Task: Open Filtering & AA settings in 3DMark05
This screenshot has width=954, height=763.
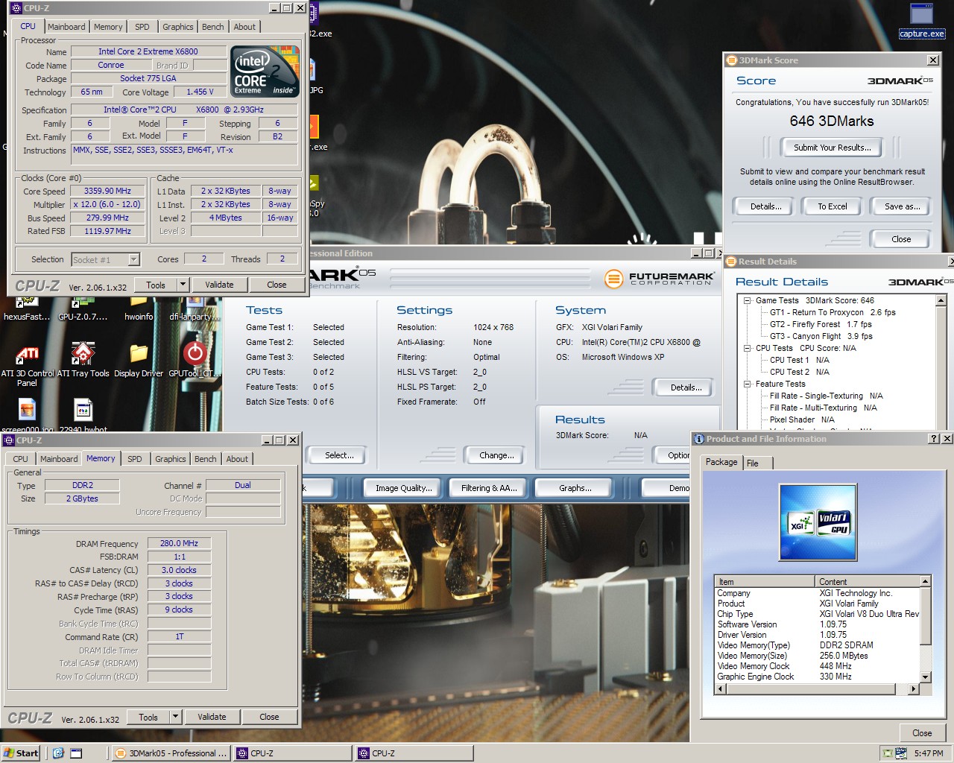Action: point(489,488)
